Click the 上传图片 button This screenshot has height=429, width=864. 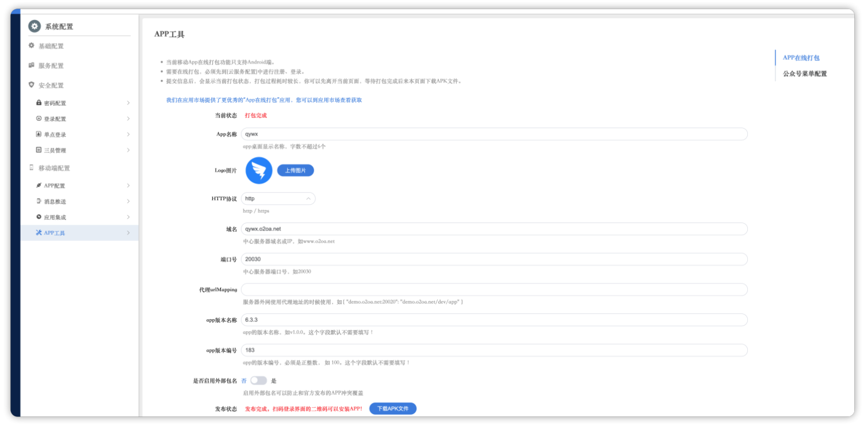(296, 170)
